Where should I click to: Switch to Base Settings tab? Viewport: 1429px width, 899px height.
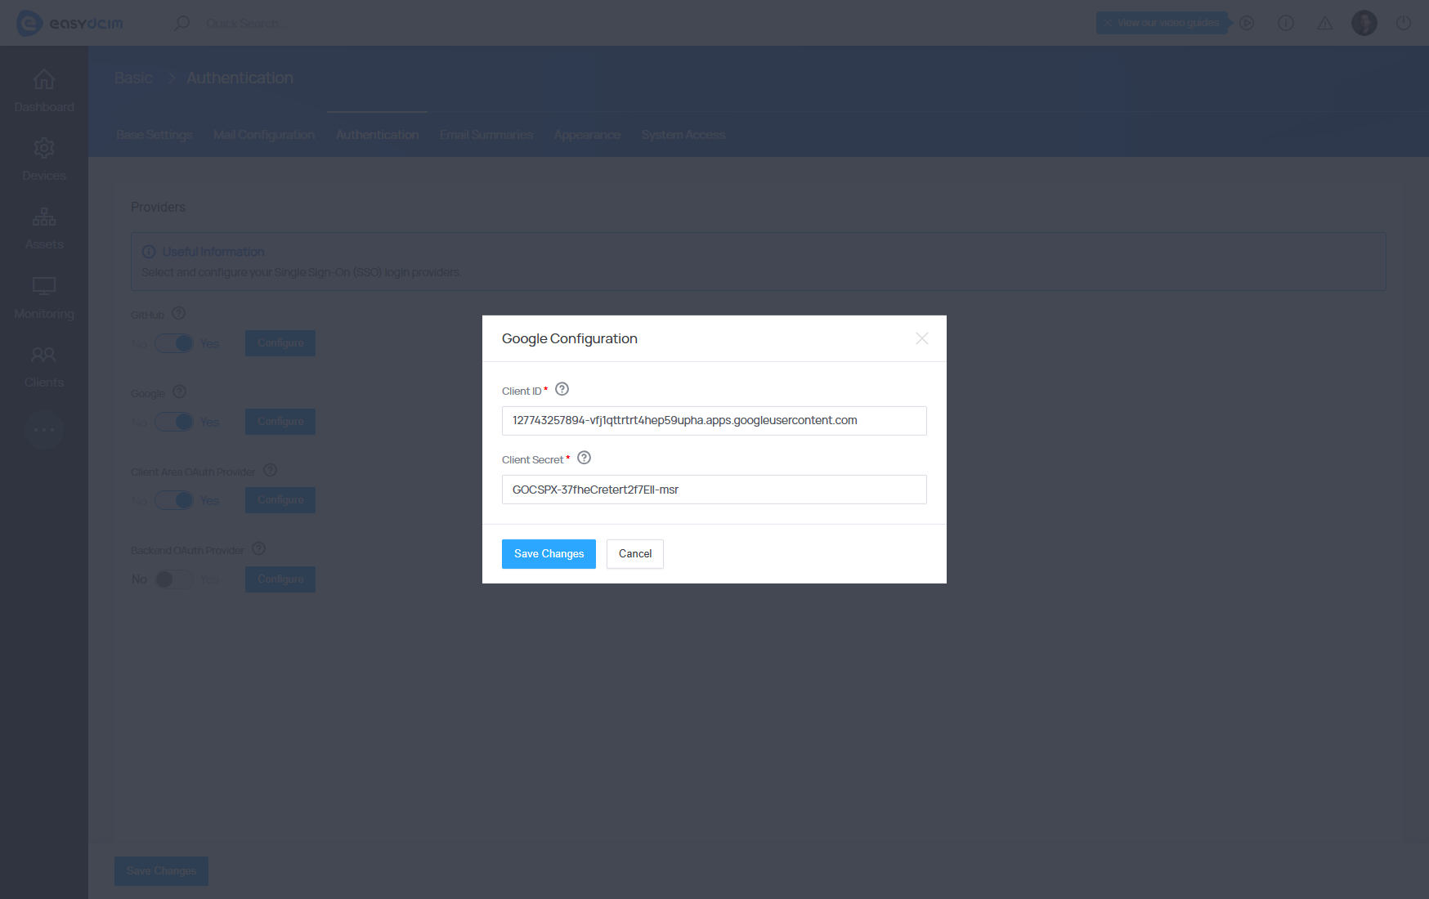(155, 135)
